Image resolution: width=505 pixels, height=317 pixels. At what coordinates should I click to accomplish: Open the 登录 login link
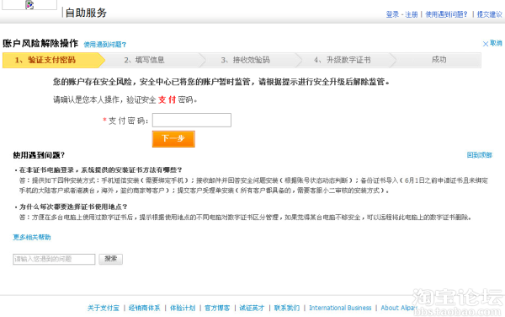(392, 14)
